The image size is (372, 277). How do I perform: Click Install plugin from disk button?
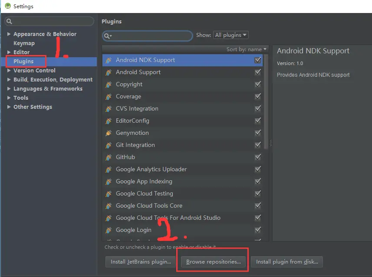tap(287, 261)
